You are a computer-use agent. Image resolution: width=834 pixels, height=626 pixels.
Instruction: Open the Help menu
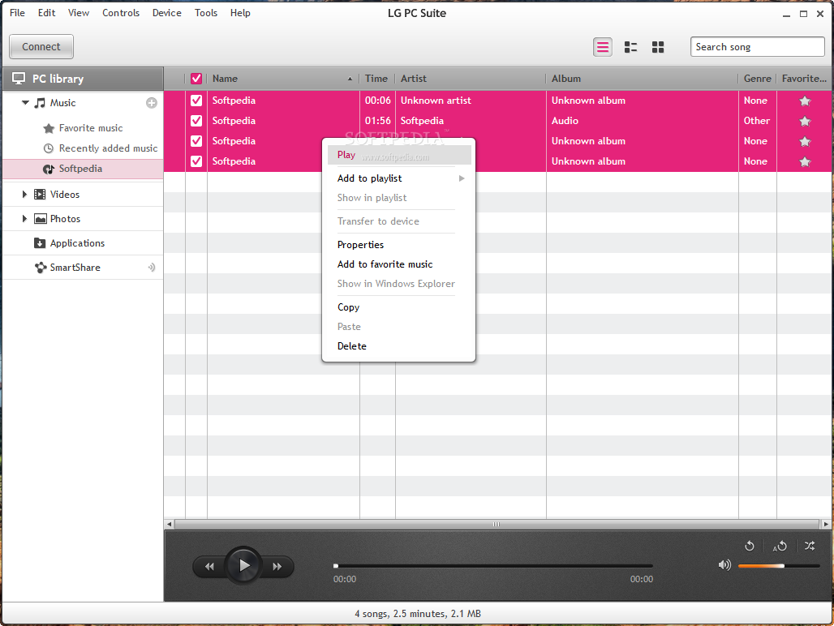[240, 13]
